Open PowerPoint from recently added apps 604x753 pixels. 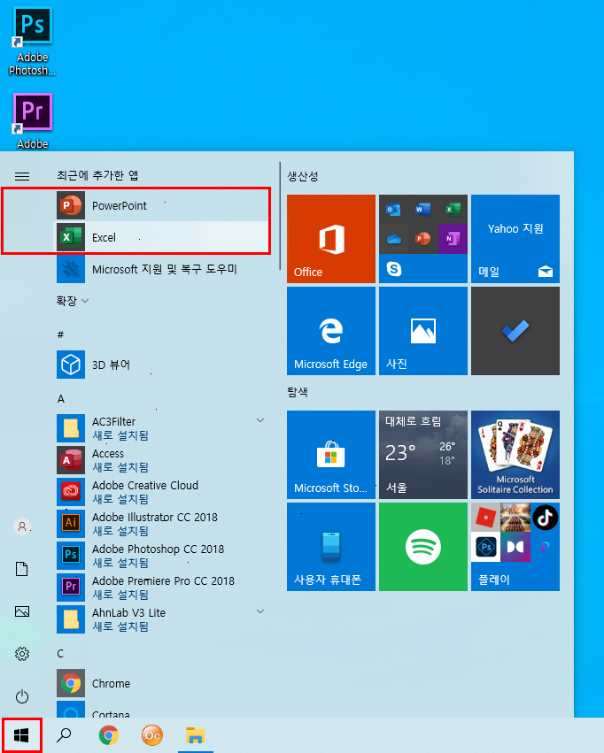161,205
